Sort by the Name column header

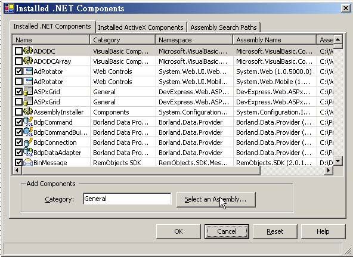(x=51, y=40)
